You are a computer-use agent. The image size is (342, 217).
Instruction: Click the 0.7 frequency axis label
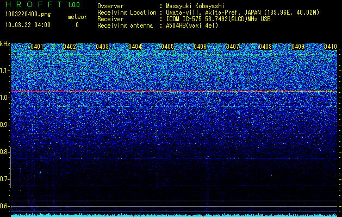[4, 179]
